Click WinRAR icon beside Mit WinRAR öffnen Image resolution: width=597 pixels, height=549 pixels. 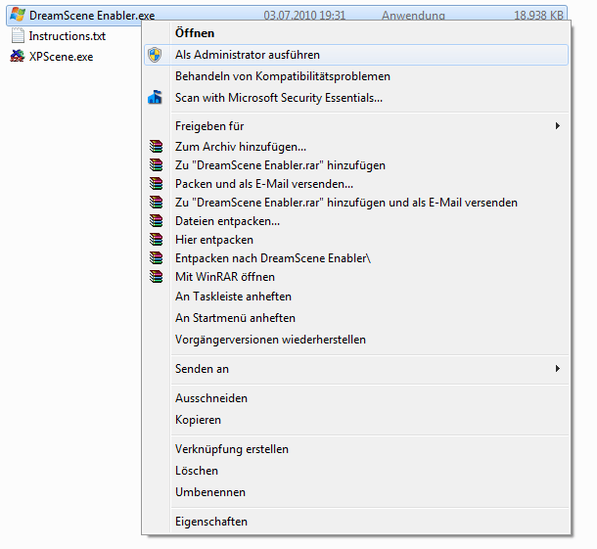[x=155, y=277]
